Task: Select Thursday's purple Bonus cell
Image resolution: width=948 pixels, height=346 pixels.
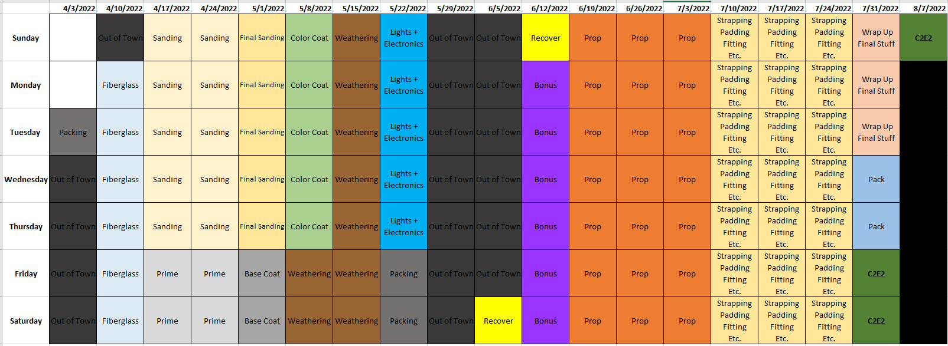Action: click(545, 226)
